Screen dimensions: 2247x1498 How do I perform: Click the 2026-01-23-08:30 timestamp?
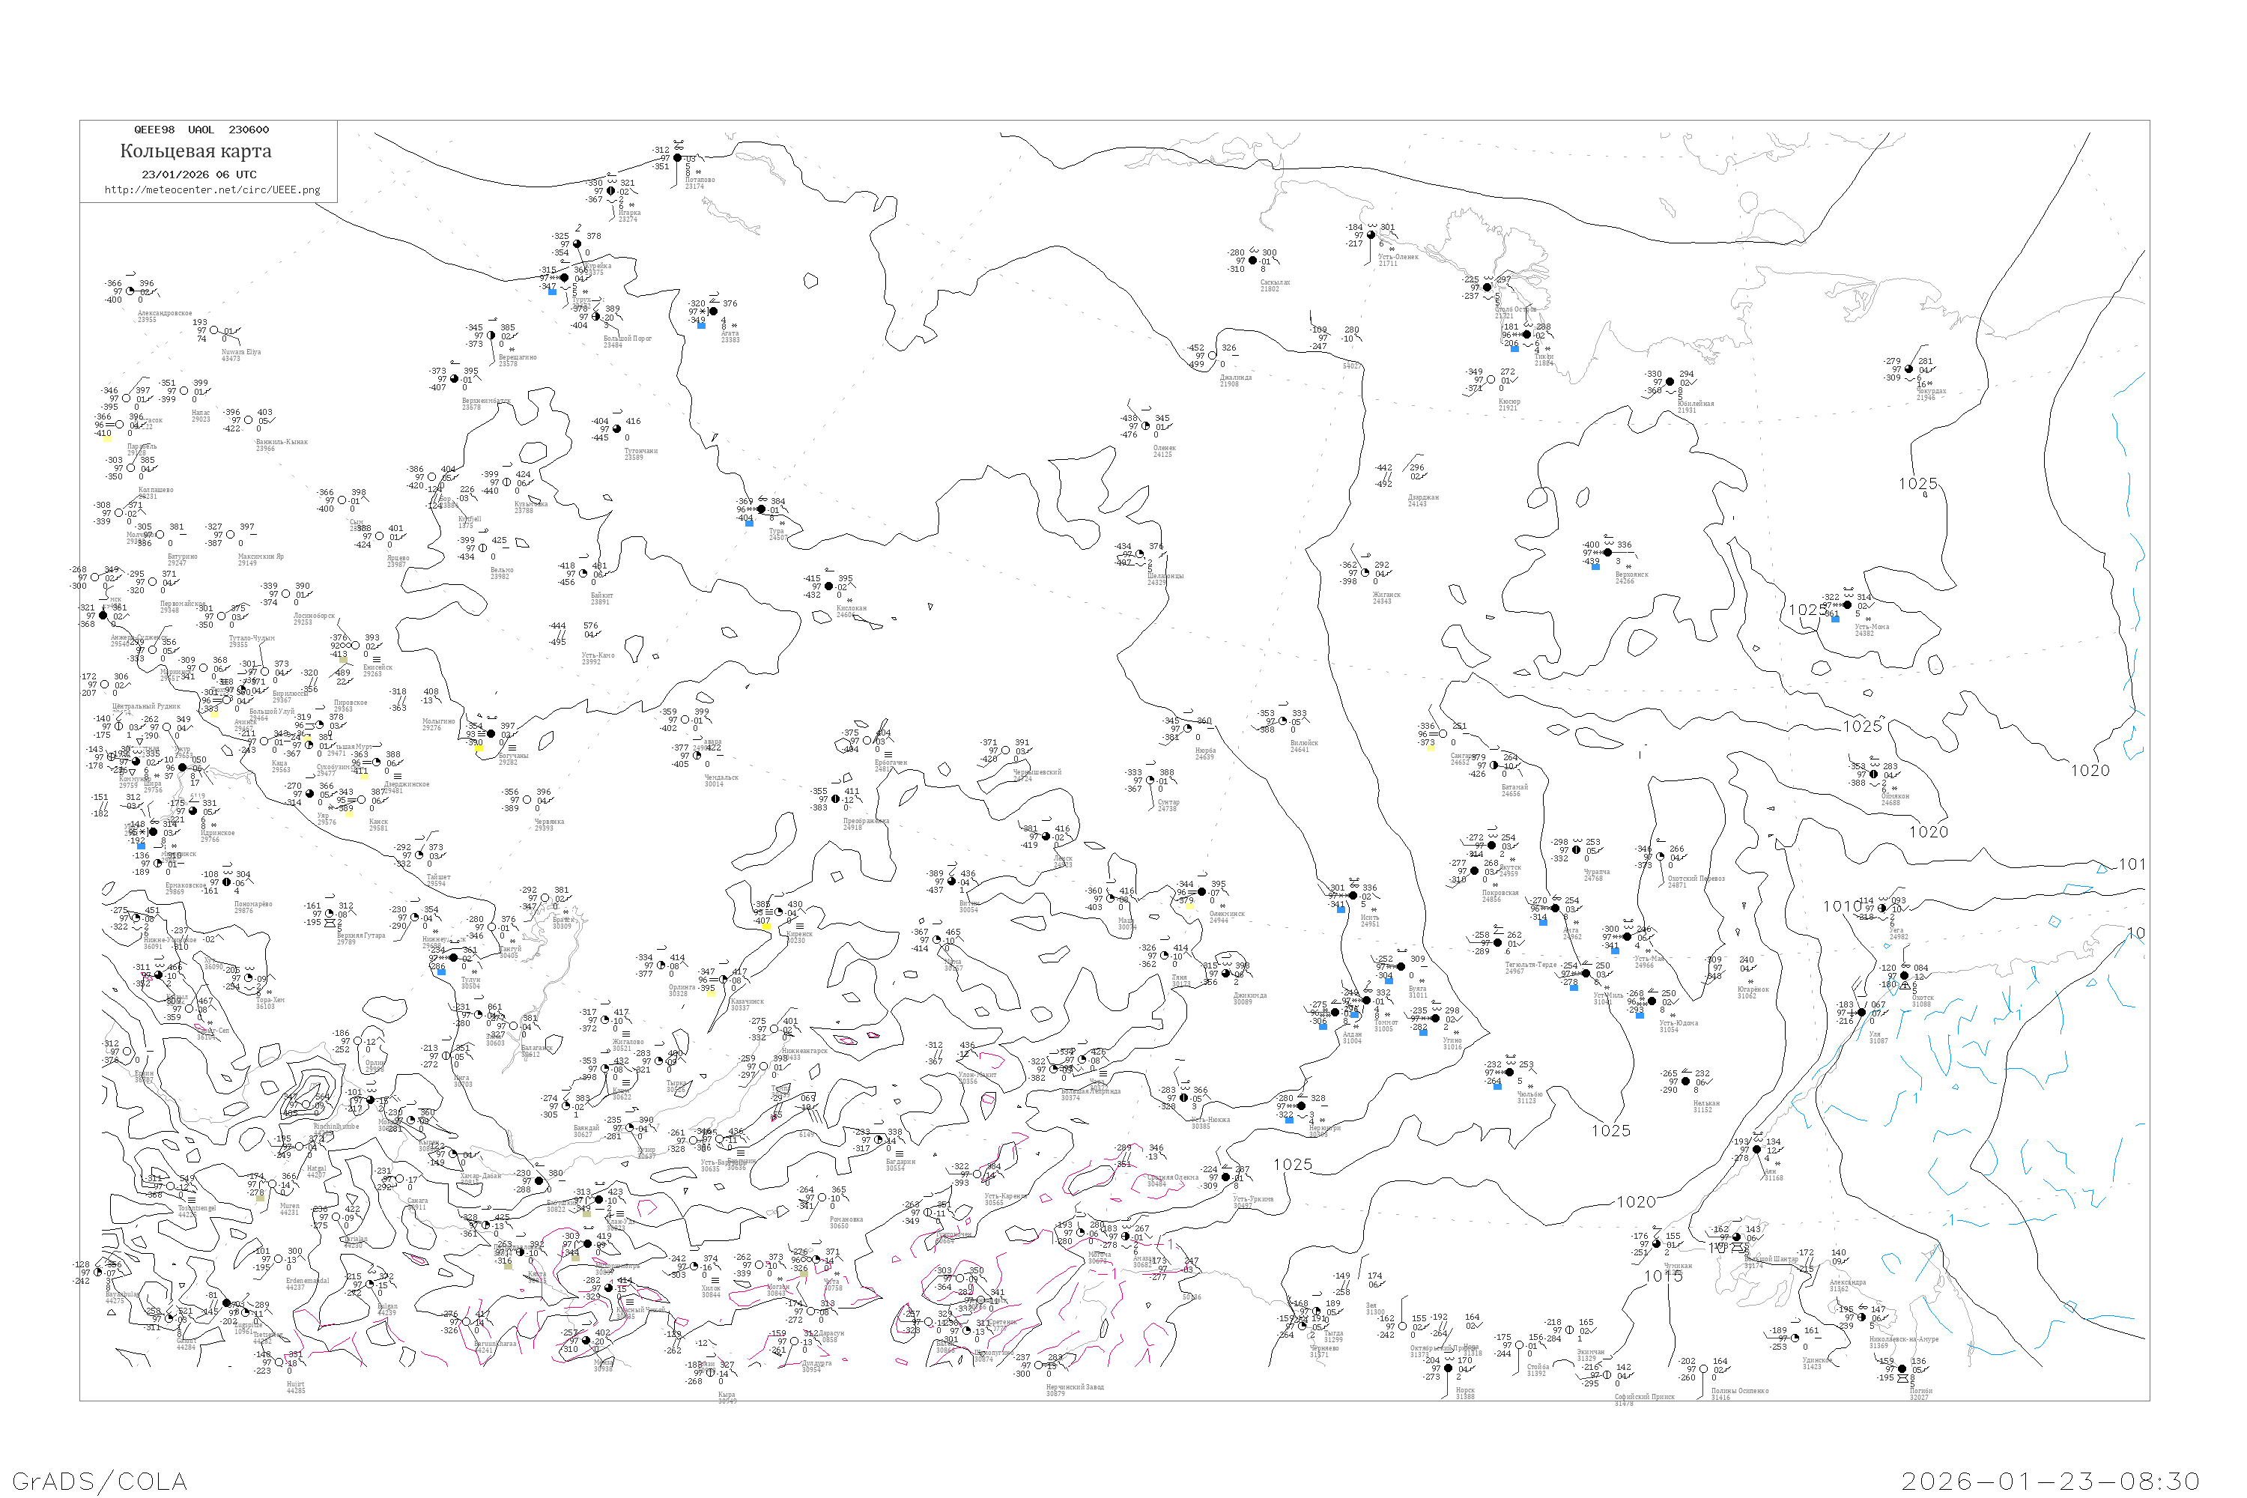click(x=2050, y=1481)
